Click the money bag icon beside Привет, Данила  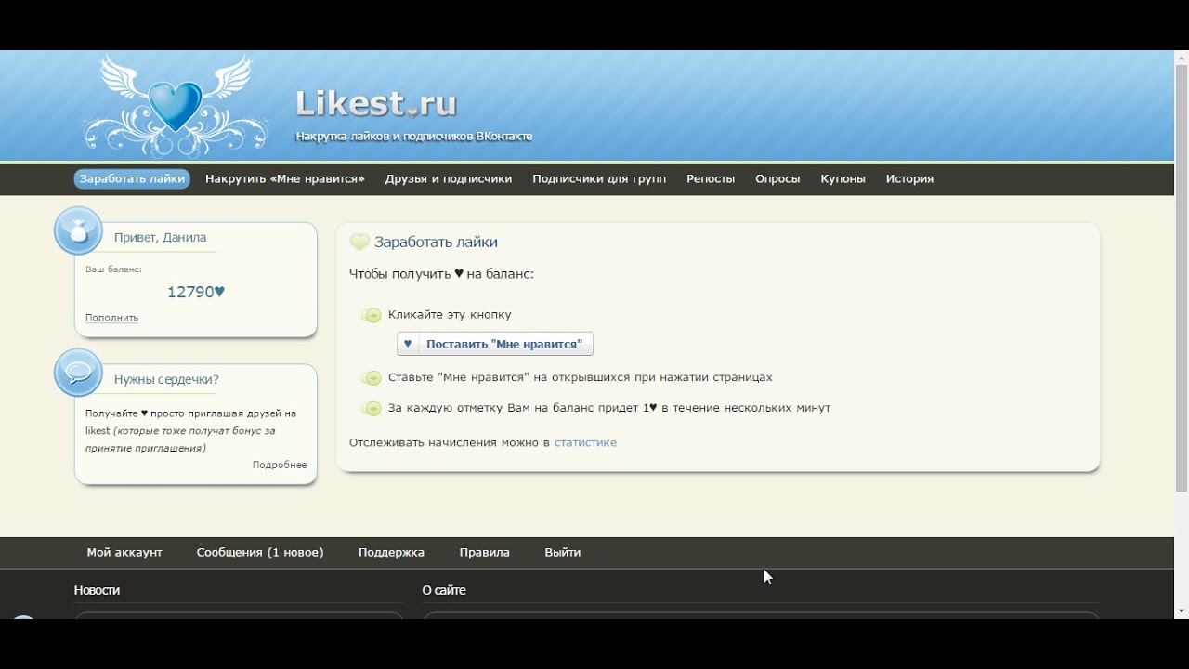click(79, 230)
